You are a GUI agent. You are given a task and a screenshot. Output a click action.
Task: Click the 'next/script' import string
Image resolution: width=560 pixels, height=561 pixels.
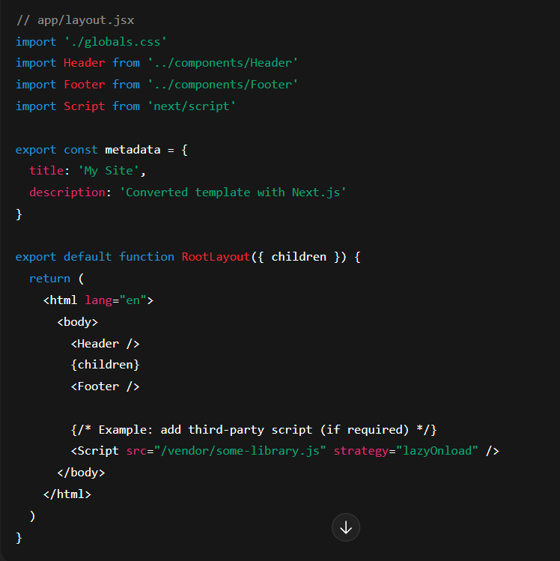pos(192,106)
